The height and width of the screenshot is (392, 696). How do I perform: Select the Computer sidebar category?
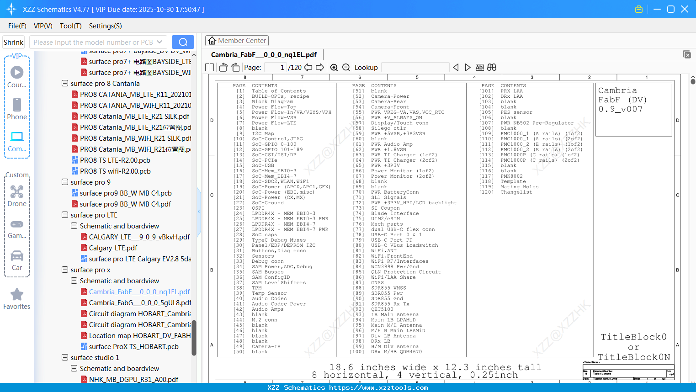point(17,141)
